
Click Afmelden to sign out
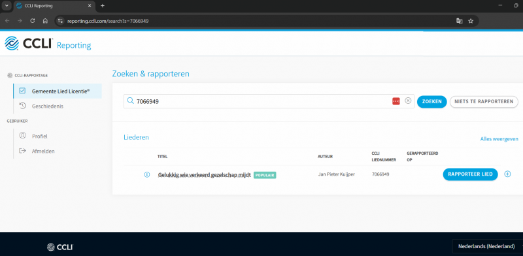pos(43,151)
